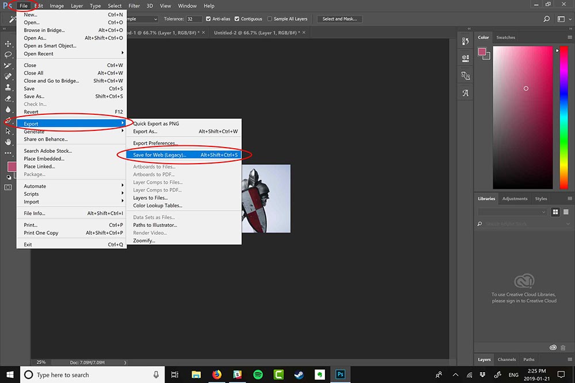The width and height of the screenshot is (575, 383).
Task: Click the search magnifier in options bar
Action: pyautogui.click(x=546, y=19)
